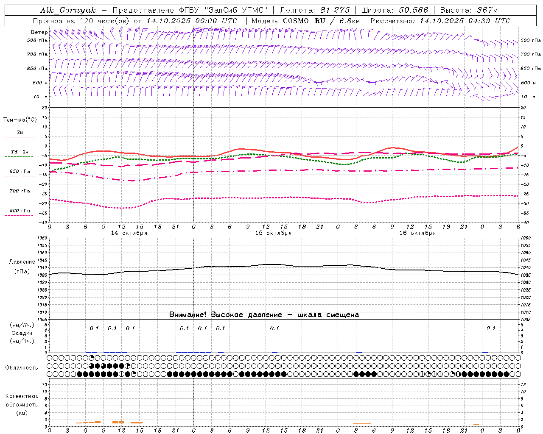Click the model name COSMO-RU / 6.6км
Image resolution: width=543 pixels, height=434 pixels.
coord(322,21)
